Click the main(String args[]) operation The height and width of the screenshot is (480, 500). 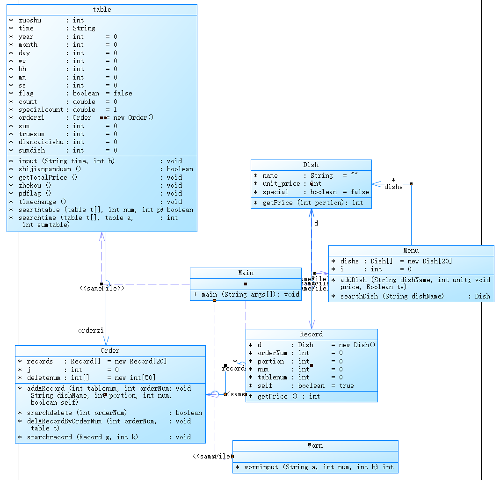click(246, 294)
